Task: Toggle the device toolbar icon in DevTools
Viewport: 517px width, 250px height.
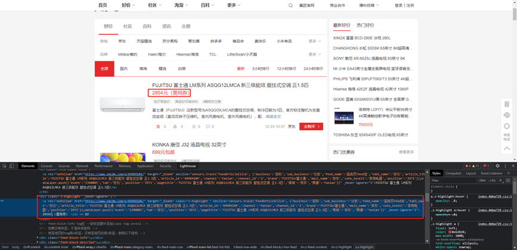Action: pos(11,166)
